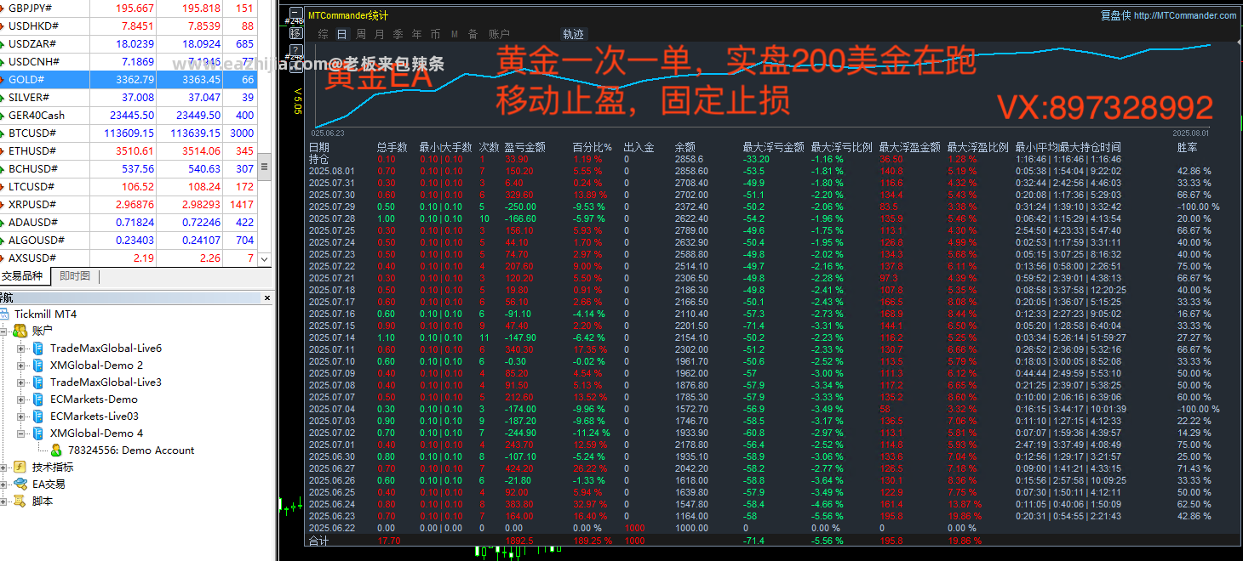This screenshot has width=1243, height=561.
Task: Expand the ECMarkets-Live03 node
Action: tap(21, 416)
